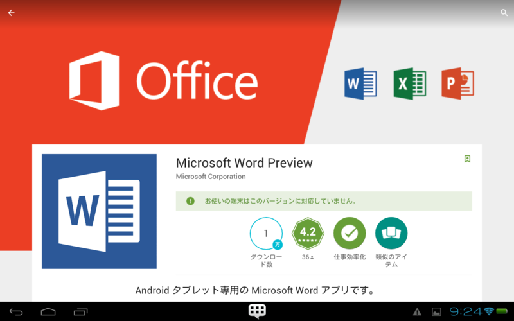This screenshot has height=321, width=514.
Task: Show similar items via 類似のアイテム badge
Action: pos(391,234)
